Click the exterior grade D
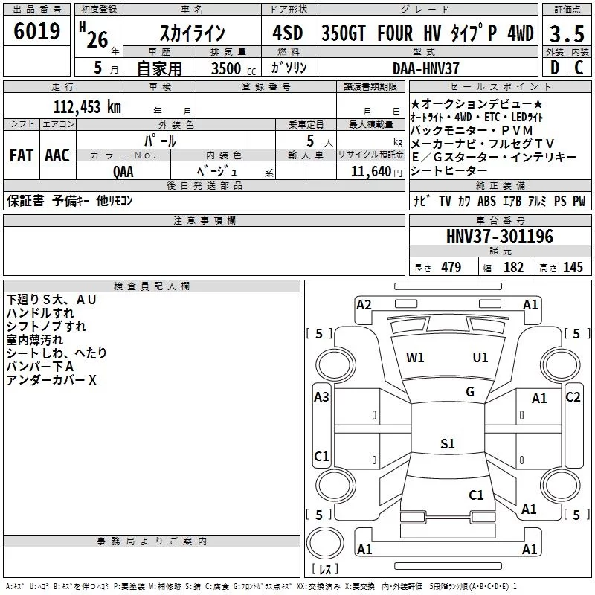The height and width of the screenshot is (595, 595). click(555, 68)
